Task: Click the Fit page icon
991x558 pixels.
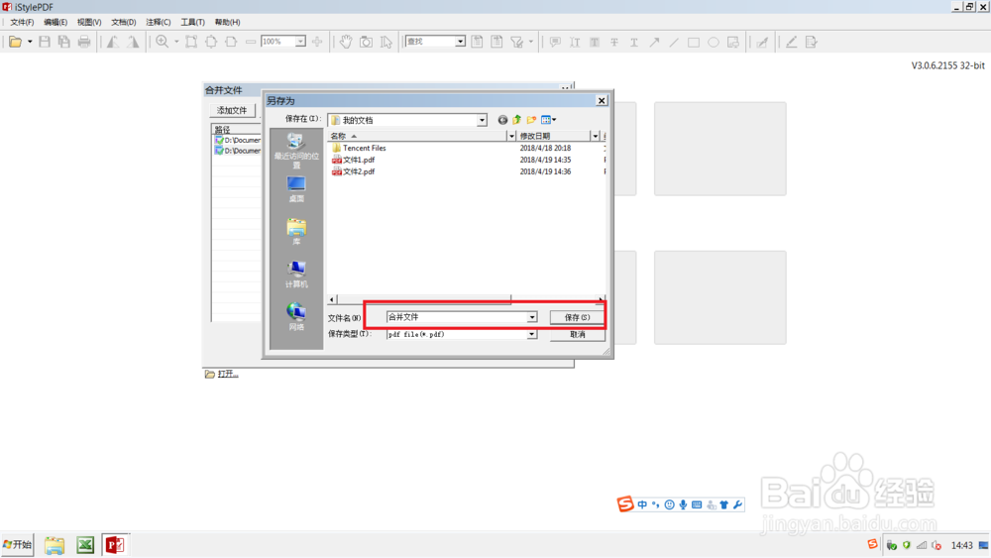Action: 211,42
